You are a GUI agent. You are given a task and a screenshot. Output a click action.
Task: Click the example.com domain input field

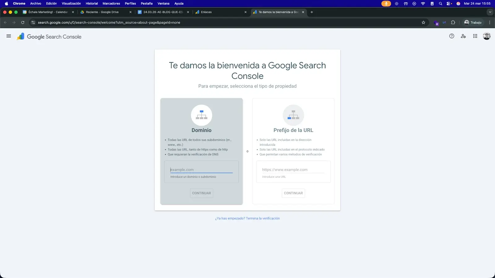pyautogui.click(x=201, y=169)
